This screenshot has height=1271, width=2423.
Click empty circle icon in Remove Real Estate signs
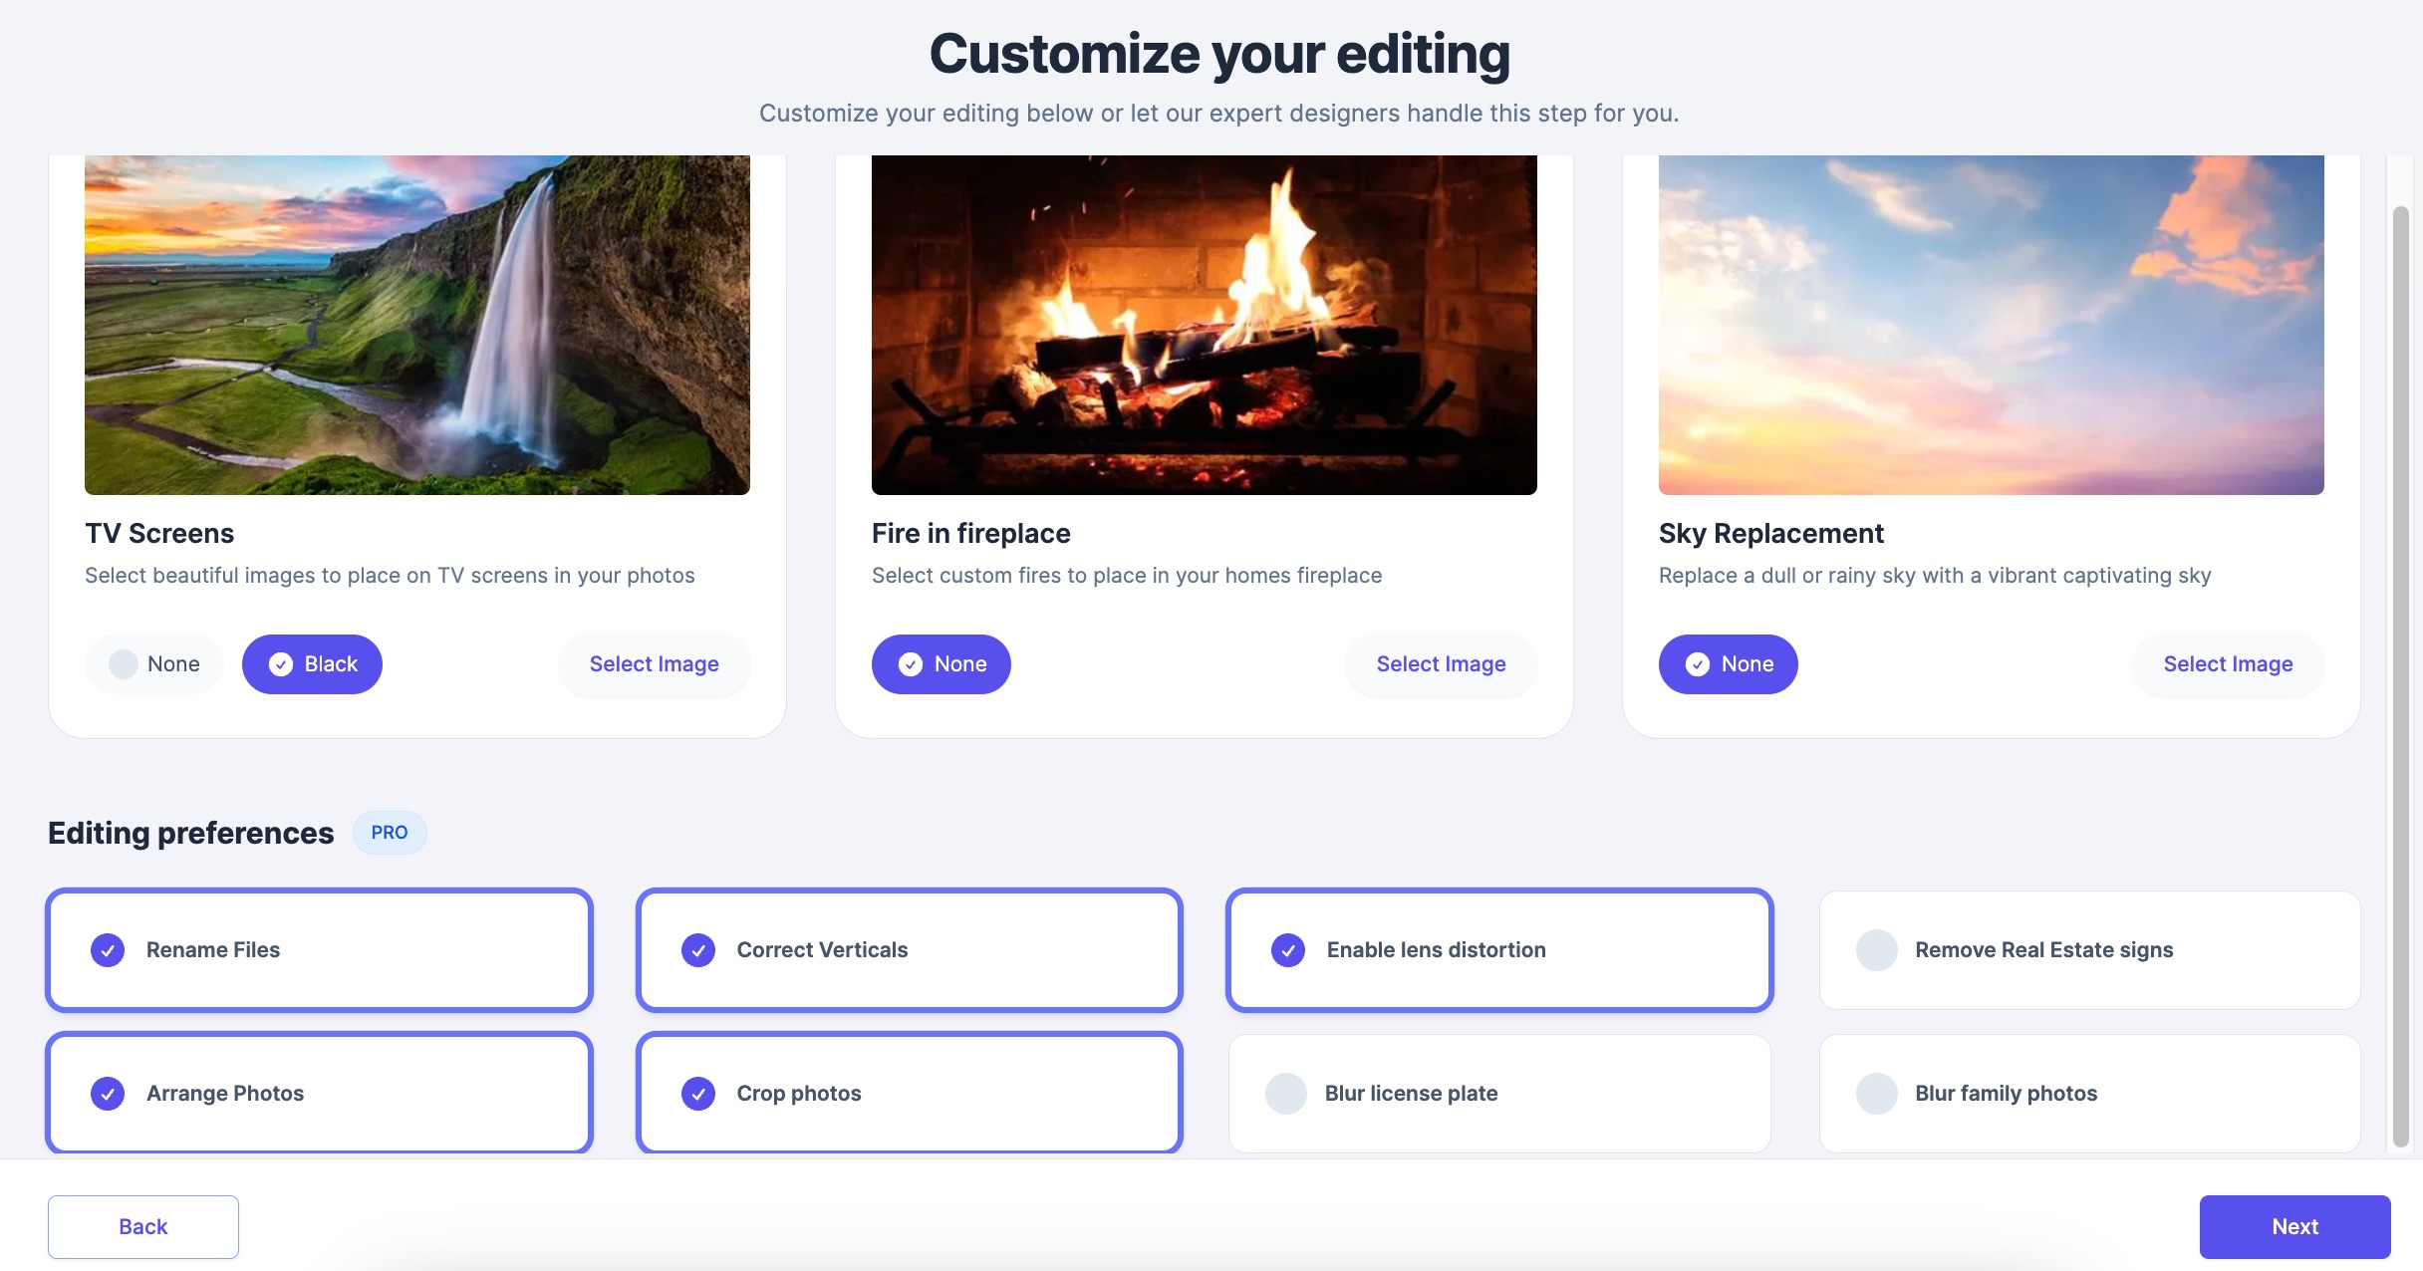point(1877,950)
